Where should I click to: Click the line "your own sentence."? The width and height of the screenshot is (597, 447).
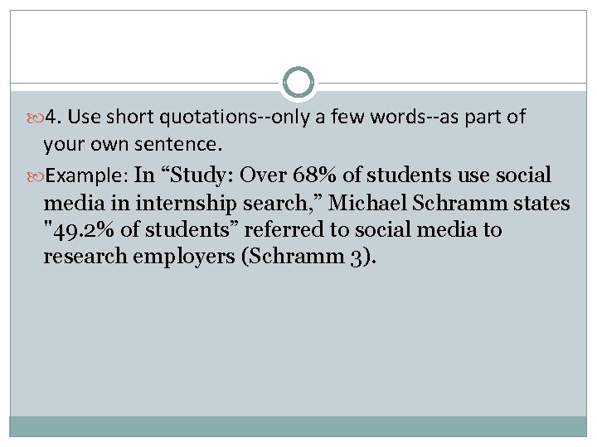pos(133,145)
